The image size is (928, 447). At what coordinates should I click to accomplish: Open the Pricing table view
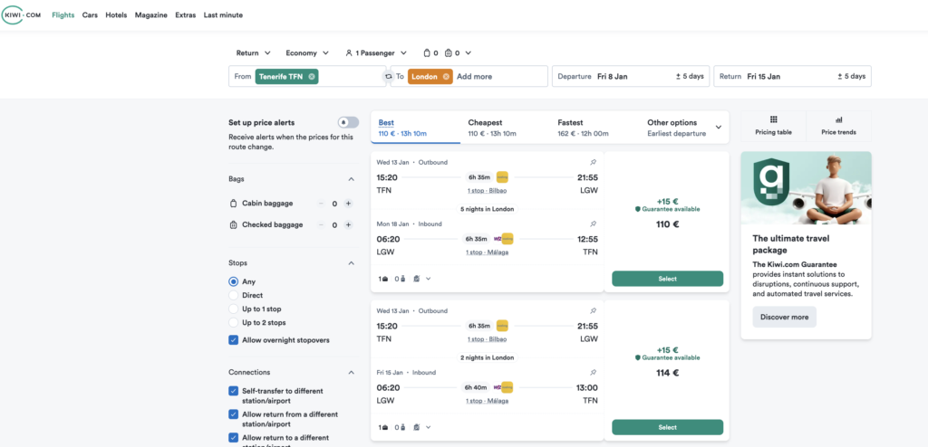pos(773,125)
